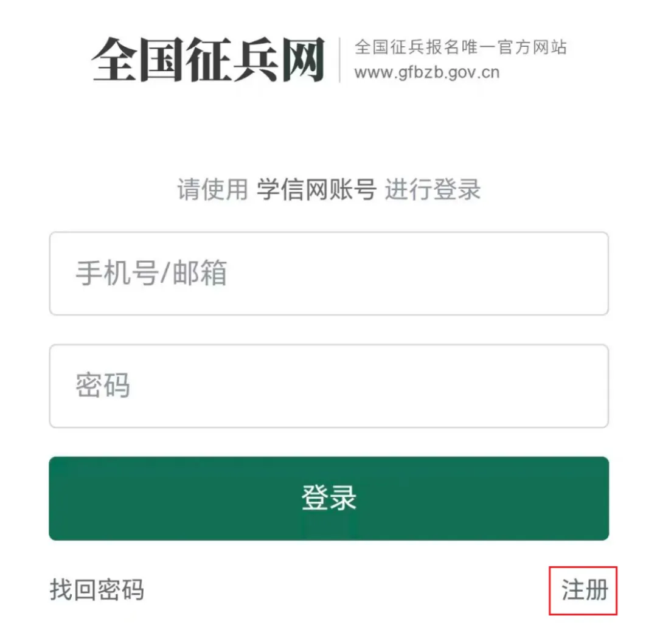The image size is (657, 641).
Task: Click the 学信网账号 highlighted text
Action: point(316,189)
